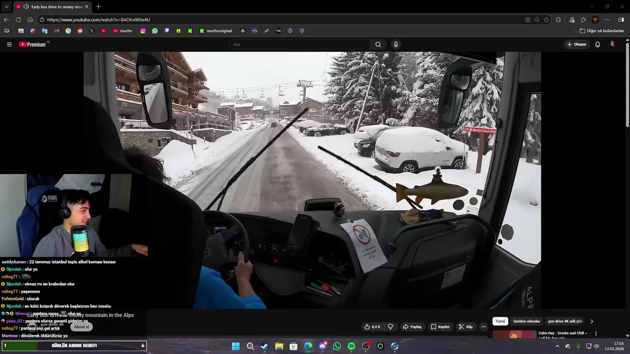Open options for Calm Day video suggestion
The width and height of the screenshot is (630, 354).
tap(596, 333)
